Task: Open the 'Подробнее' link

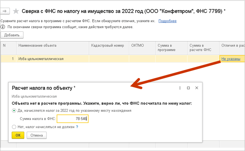Action: (x=167, y=21)
